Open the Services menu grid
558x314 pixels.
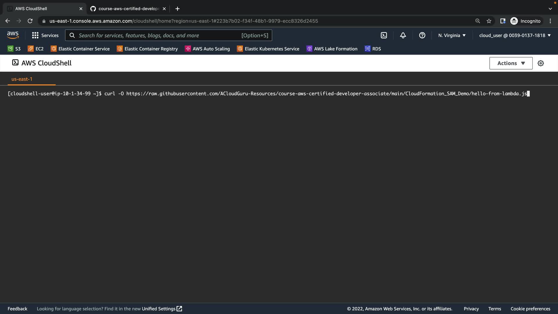tap(45, 35)
